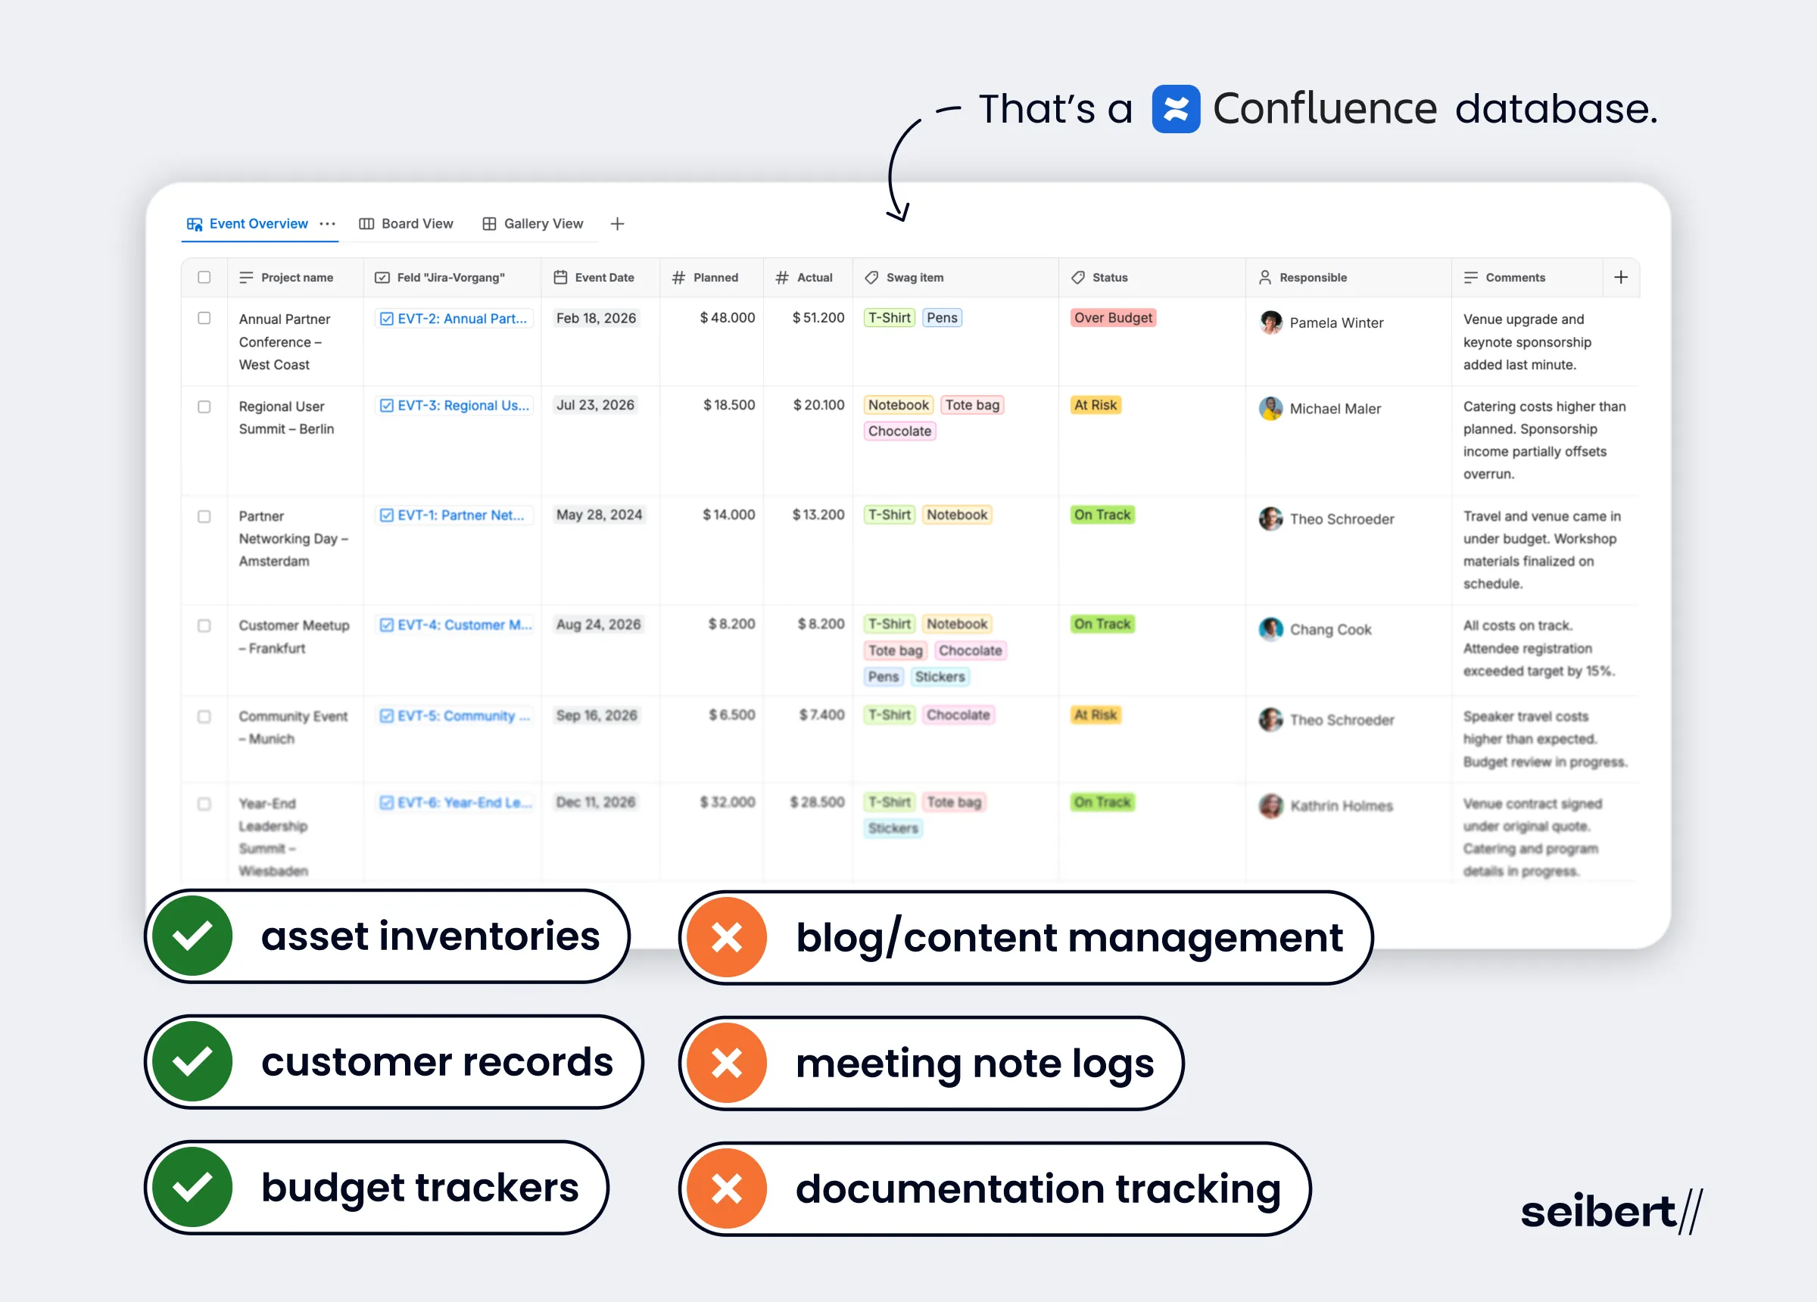Open the EVT-3: Regional Us... Jira link

point(454,406)
